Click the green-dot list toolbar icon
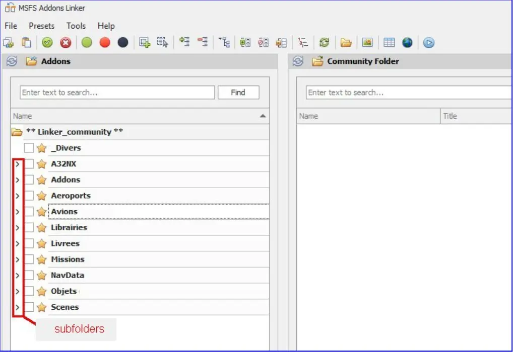The width and height of the screenshot is (513, 352). point(245,42)
